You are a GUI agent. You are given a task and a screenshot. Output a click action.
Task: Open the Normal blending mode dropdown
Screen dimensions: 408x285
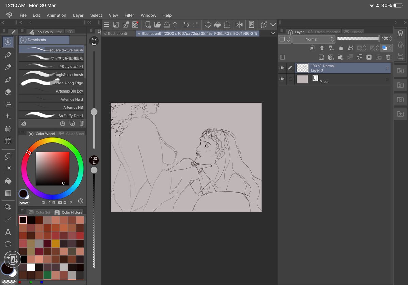pyautogui.click(x=313, y=39)
